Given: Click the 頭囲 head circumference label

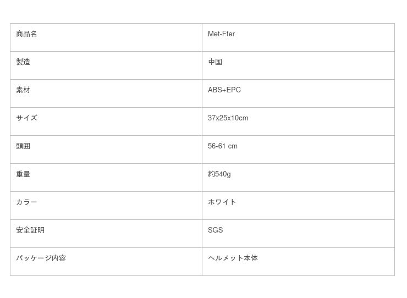Looking at the screenshot, I should point(23,146).
